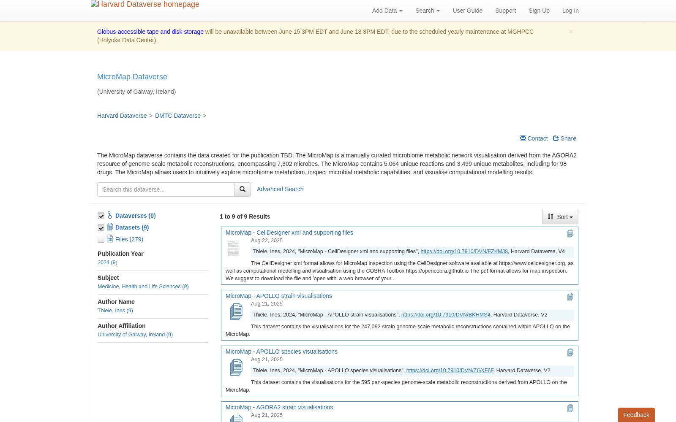Open the APOLLO strain visualisations dataset icon
This screenshot has width=676, height=422.
point(236,312)
